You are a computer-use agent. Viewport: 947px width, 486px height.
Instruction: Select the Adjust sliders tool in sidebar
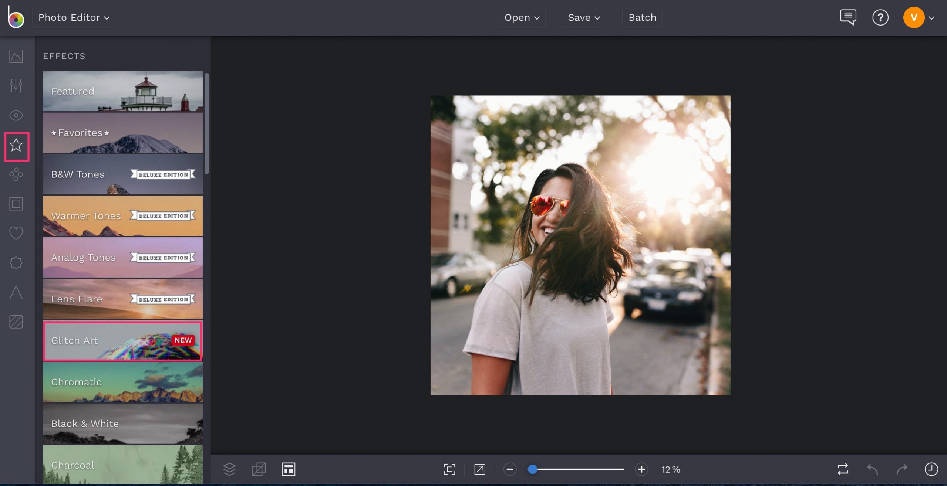16,85
